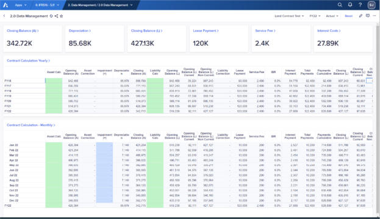Click the 120K value

[201, 43]
